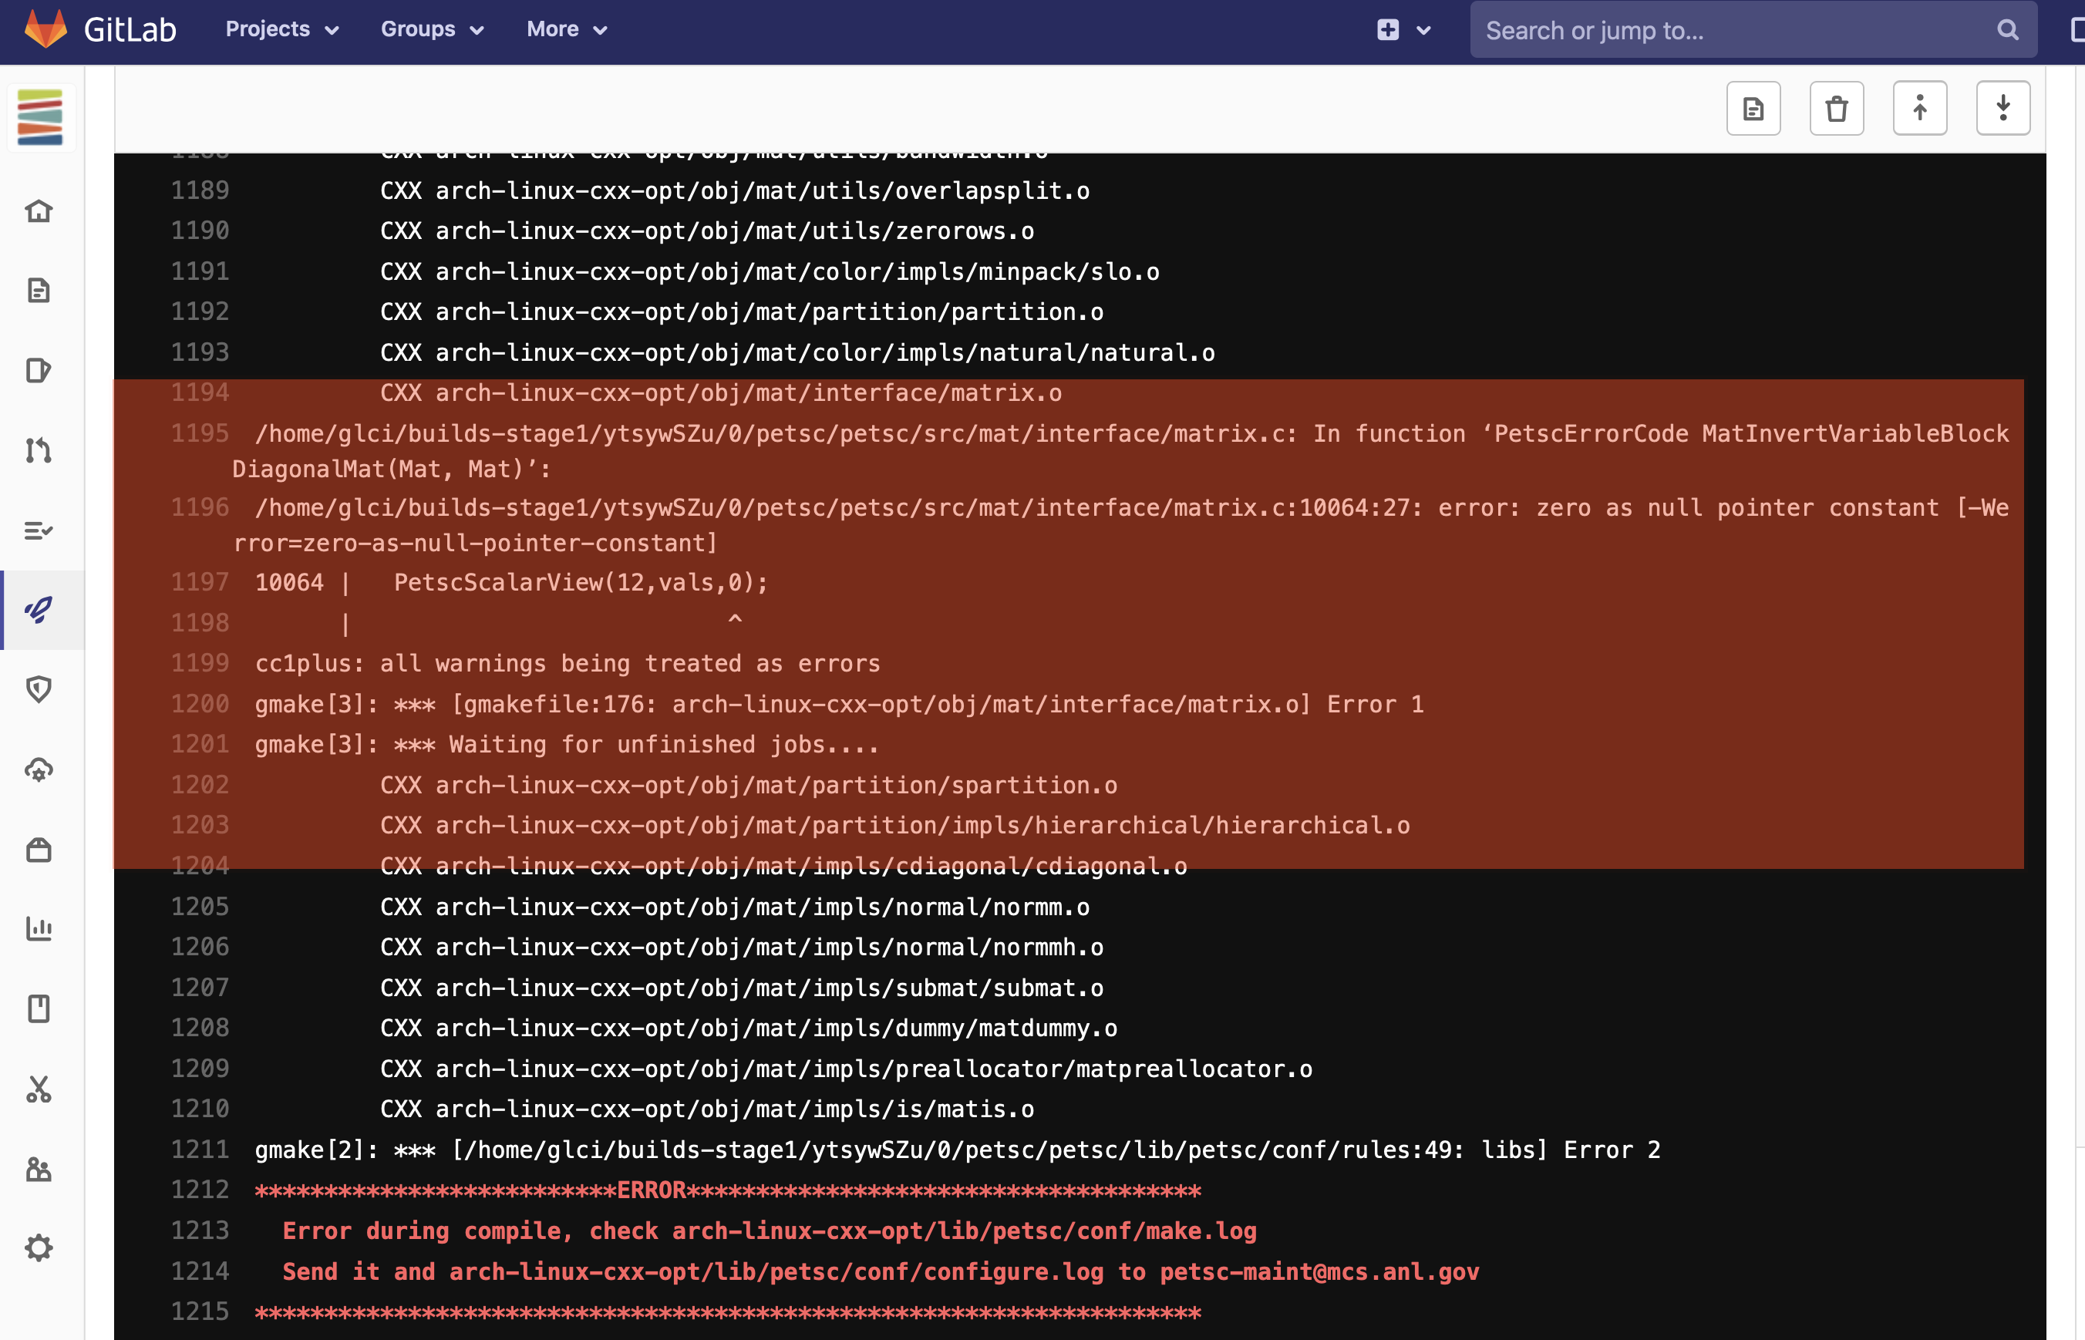This screenshot has height=1340, width=2085.
Task: Click the 'matdummy.o' compile line
Action: (x=749, y=1029)
